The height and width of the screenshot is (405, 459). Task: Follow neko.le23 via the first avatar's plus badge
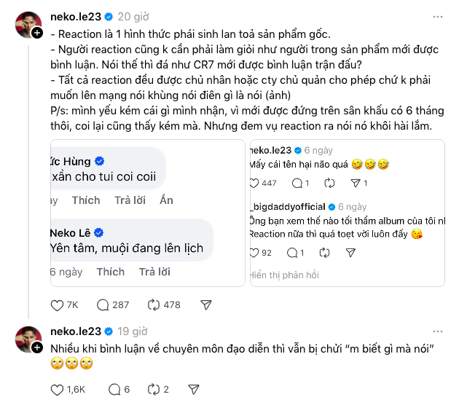[x=36, y=33]
